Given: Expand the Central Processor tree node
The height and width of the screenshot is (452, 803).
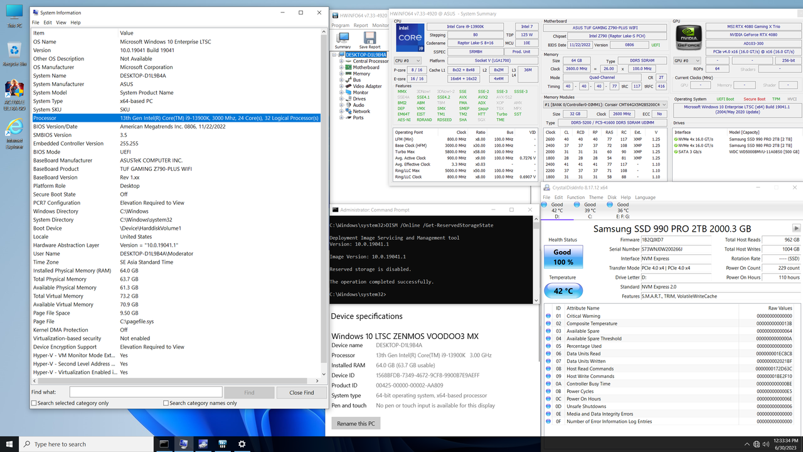Looking at the screenshot, I should click(x=342, y=61).
